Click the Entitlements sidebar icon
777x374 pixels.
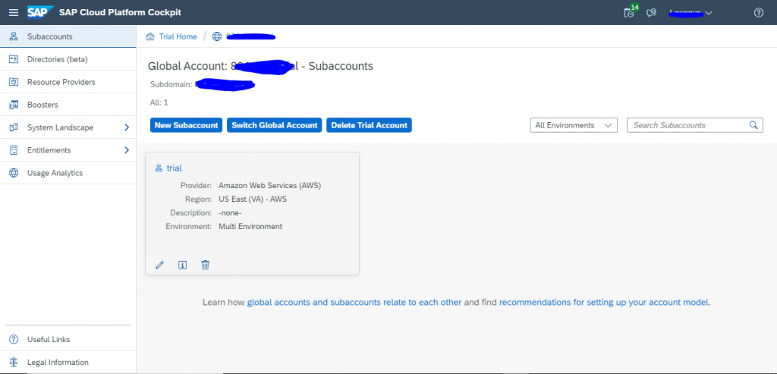[x=14, y=151]
